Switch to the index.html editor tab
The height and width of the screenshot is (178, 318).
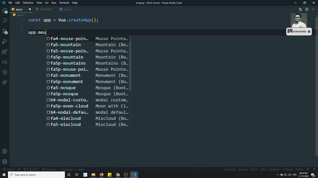tap(45, 9)
